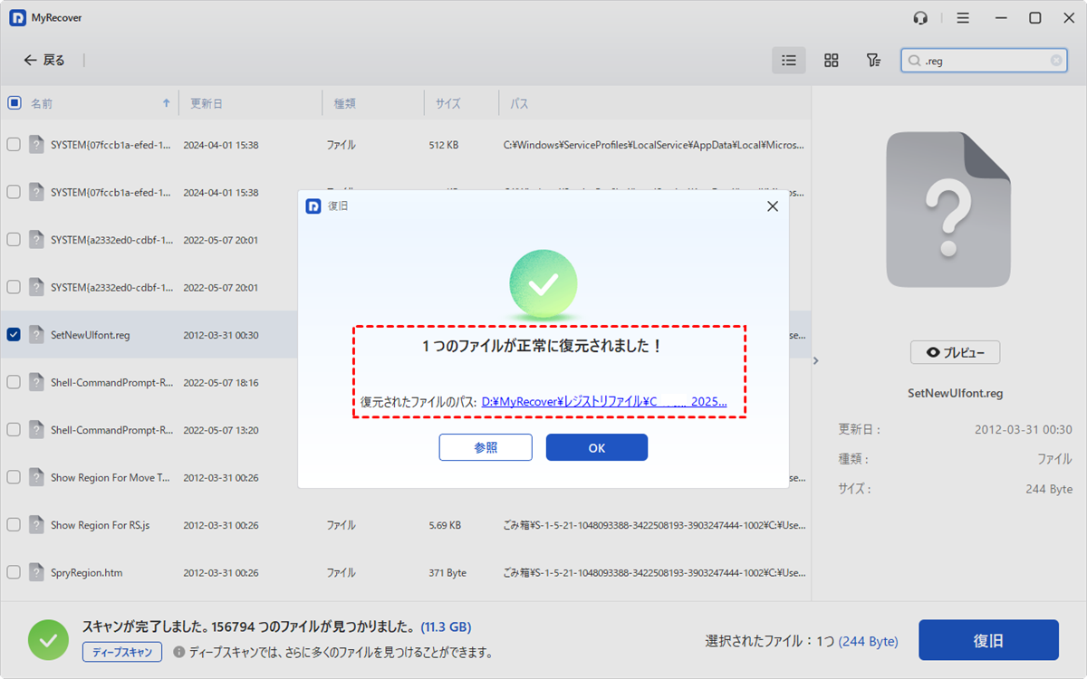Click the MyRecover logo in the 復旧 dialog title
The width and height of the screenshot is (1087, 679).
[313, 206]
